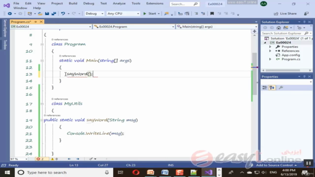Click the pending changes filter clock icon
Viewport: 315px width, 177px height.
tap(299, 28)
